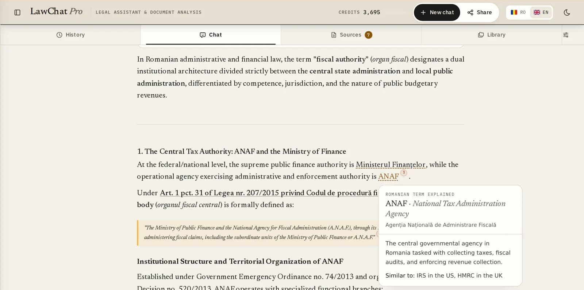Screen dimensions: 584x290
Task: Click the tooltip title "National Tax Administration Agency"
Action: pyautogui.click(x=445, y=209)
